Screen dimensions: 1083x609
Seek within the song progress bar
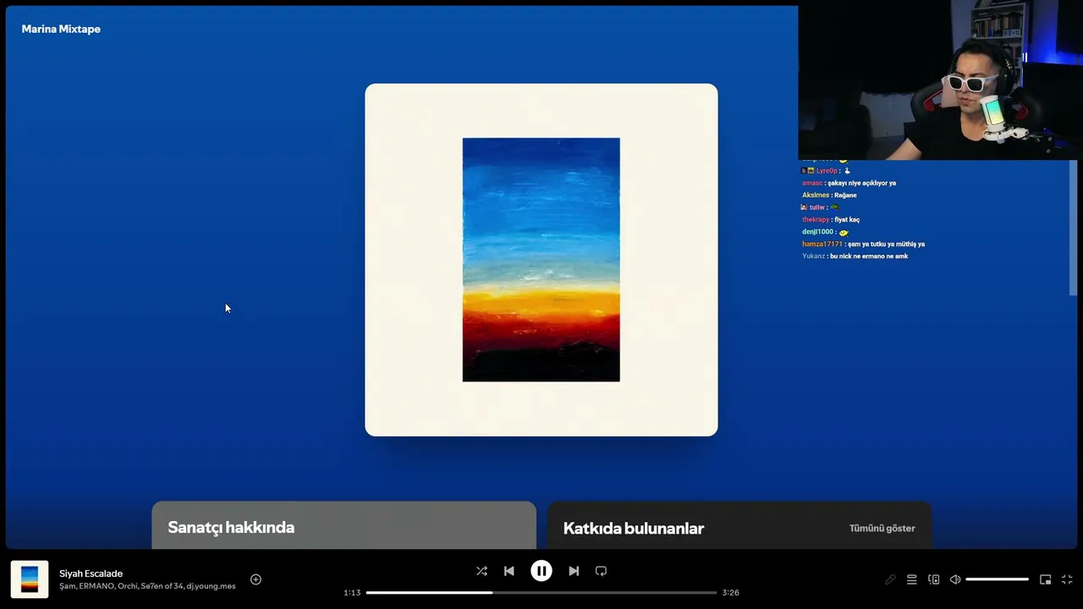click(541, 592)
